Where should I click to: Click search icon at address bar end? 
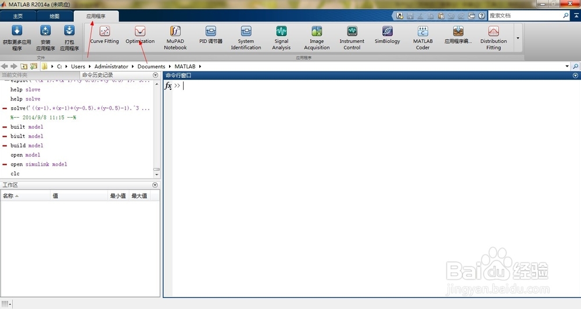[575, 67]
